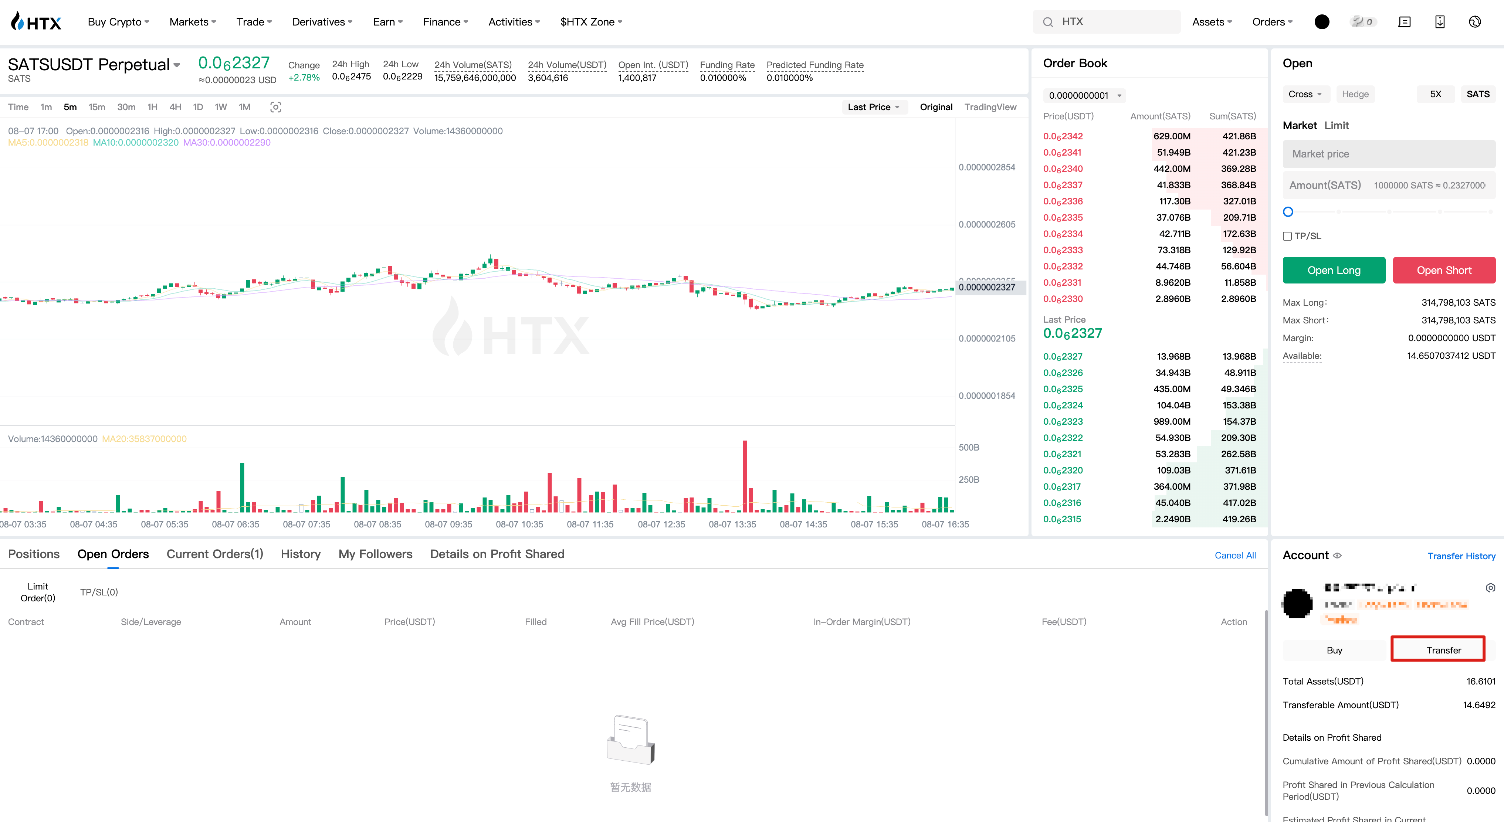Open the language globe icon
1504x822 pixels.
click(1475, 22)
